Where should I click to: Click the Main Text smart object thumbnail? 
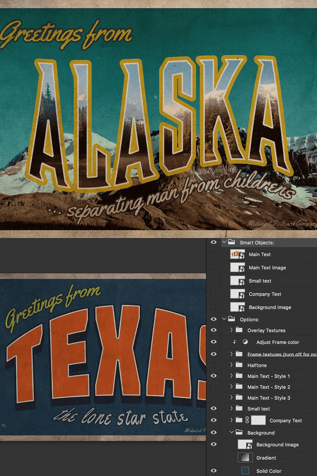point(237,254)
